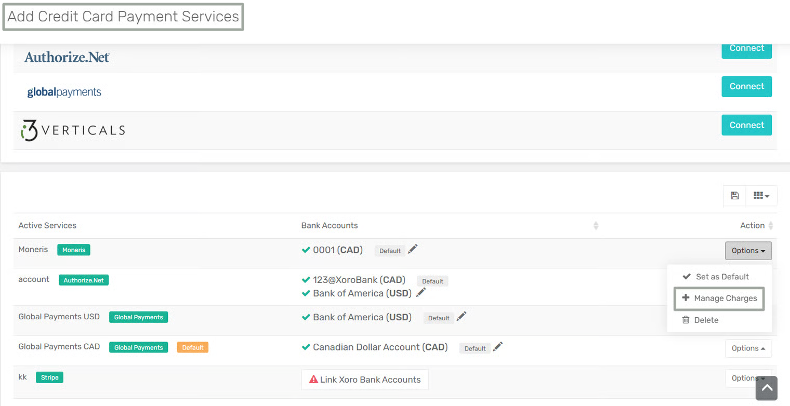
Task: Edit the Global Payments USD bank account
Action: 462,317
